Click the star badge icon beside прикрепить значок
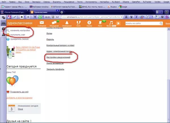This screenshot has height=123, width=170. 8,39
